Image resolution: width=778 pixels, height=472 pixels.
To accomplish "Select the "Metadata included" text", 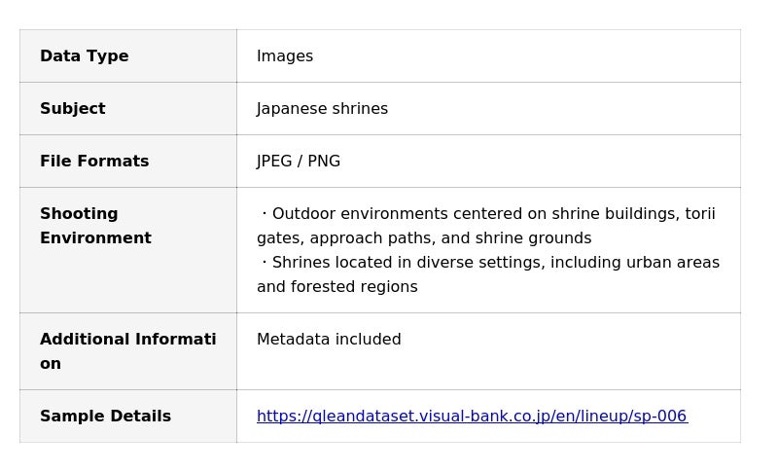I will pos(329,340).
